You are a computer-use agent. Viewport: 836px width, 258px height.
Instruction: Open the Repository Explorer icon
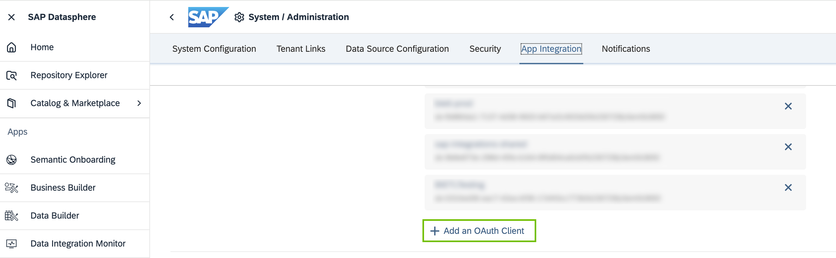coord(11,75)
